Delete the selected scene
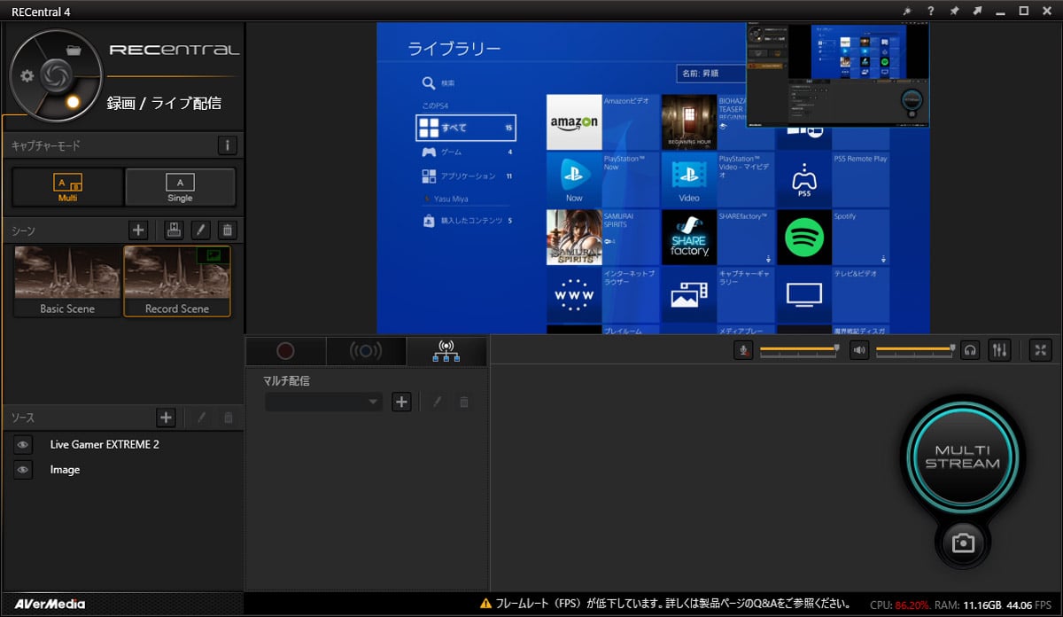This screenshot has height=617, width=1063. tap(228, 230)
